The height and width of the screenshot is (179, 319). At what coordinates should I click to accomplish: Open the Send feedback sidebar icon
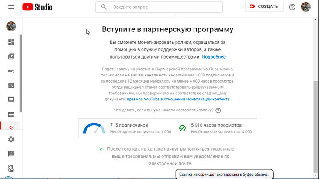pyautogui.click(x=11, y=154)
